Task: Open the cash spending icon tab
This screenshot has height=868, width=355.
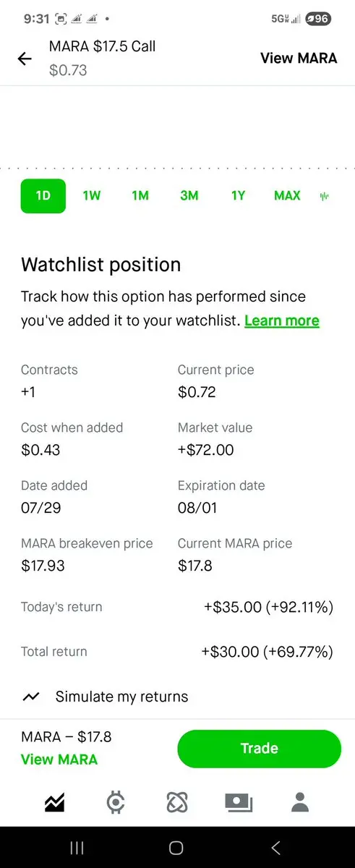Action: (x=239, y=801)
